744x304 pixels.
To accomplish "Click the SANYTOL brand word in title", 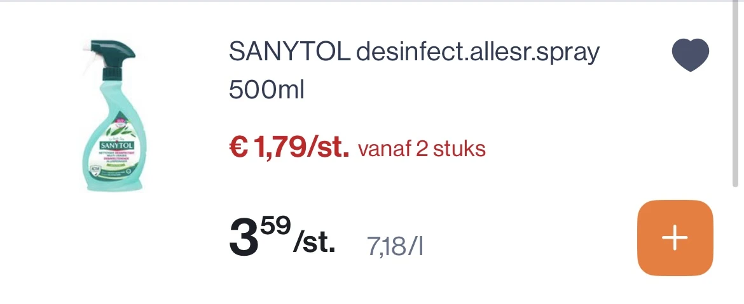I will tap(289, 53).
